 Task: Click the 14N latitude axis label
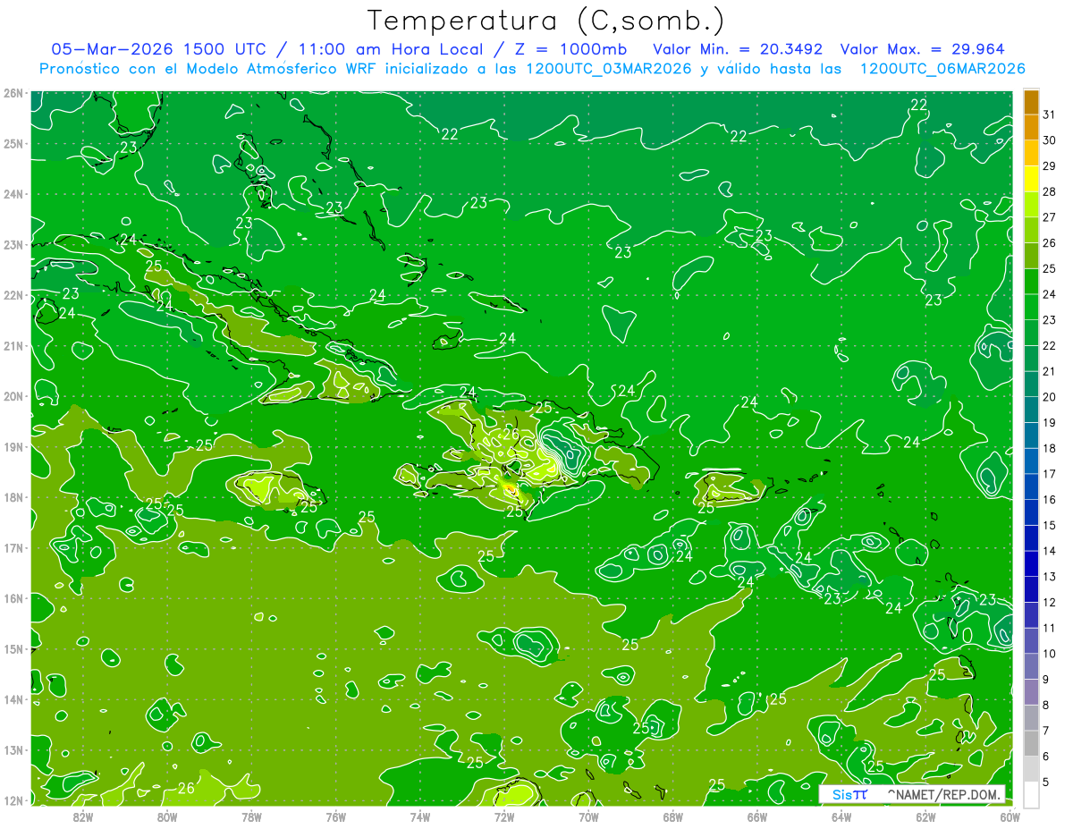click(13, 699)
